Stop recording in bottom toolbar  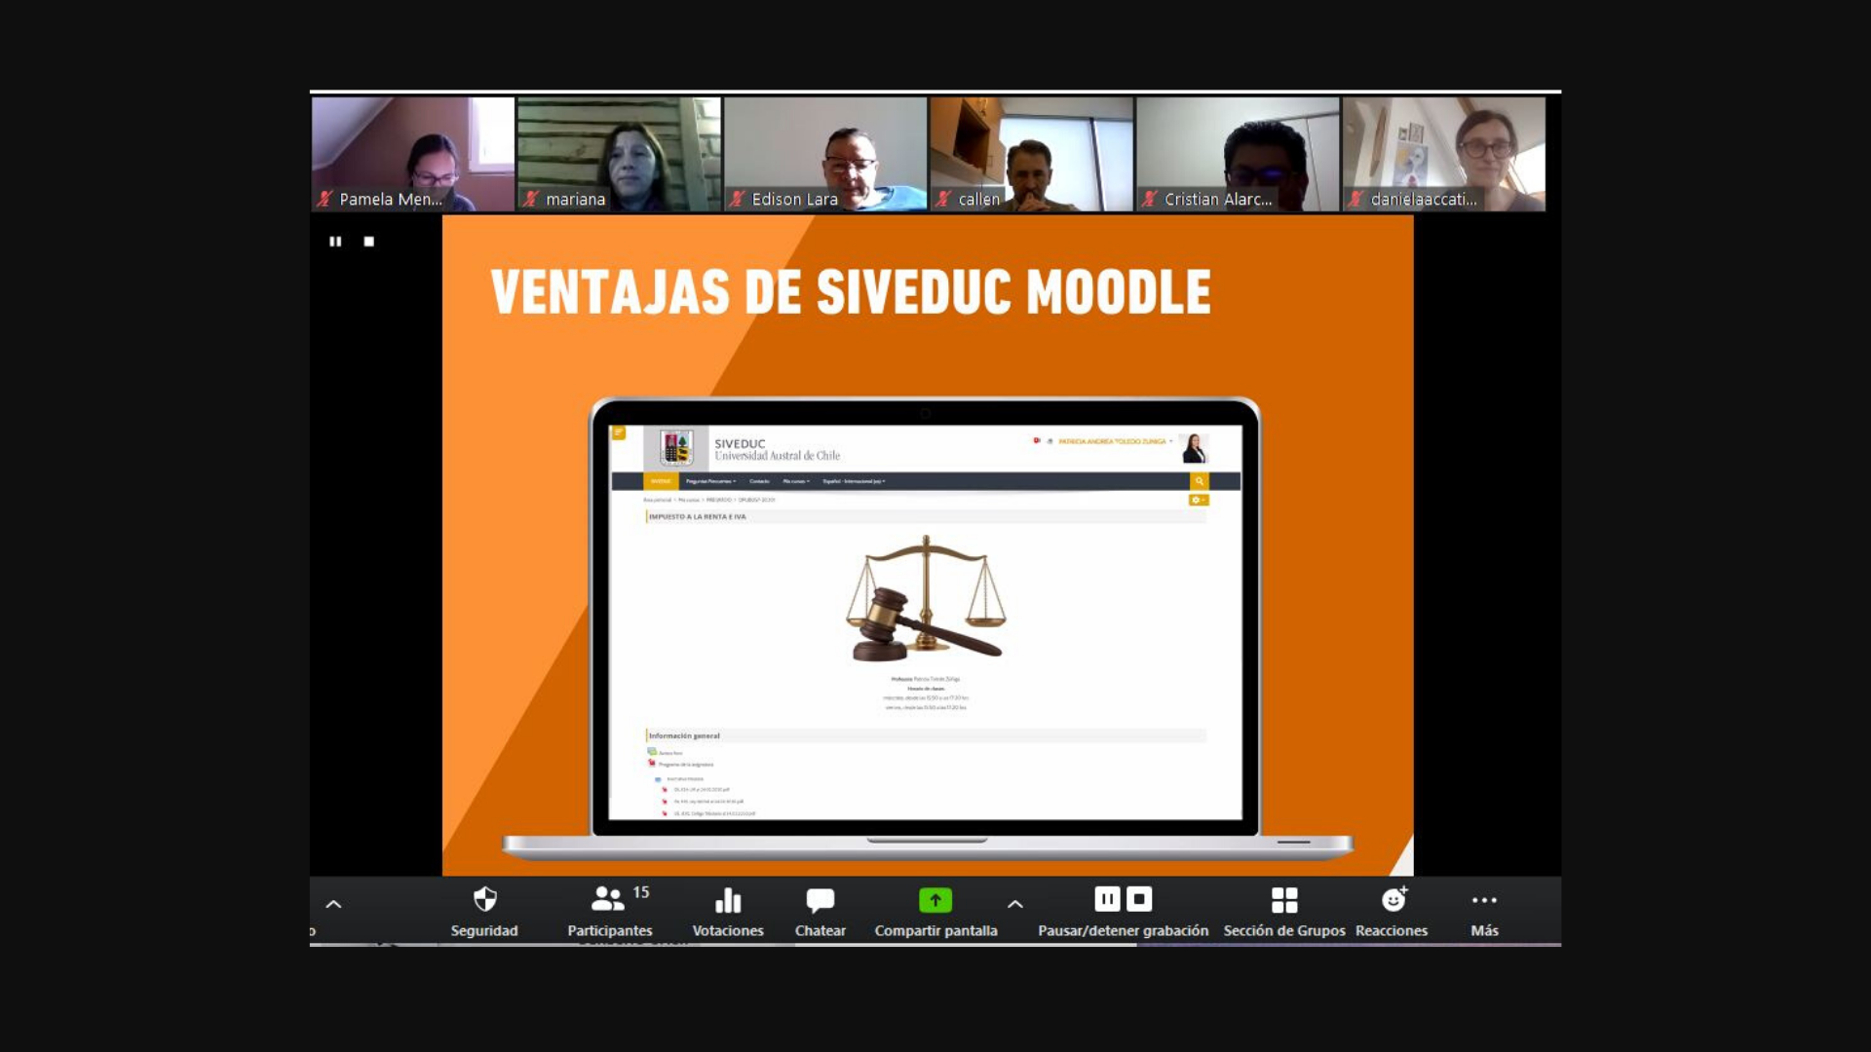tap(1139, 899)
